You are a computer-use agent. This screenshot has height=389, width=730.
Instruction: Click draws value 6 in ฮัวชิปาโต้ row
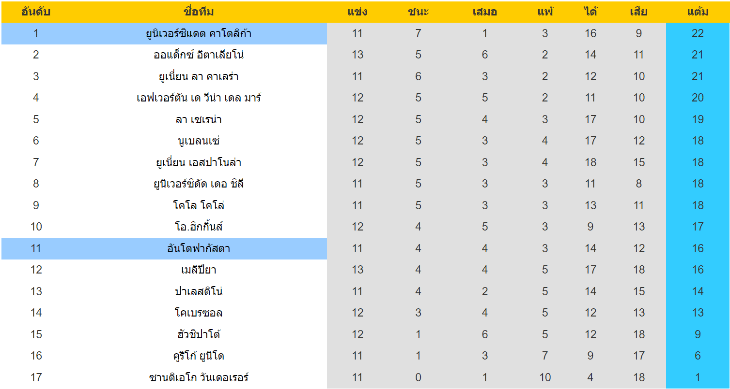485,334
